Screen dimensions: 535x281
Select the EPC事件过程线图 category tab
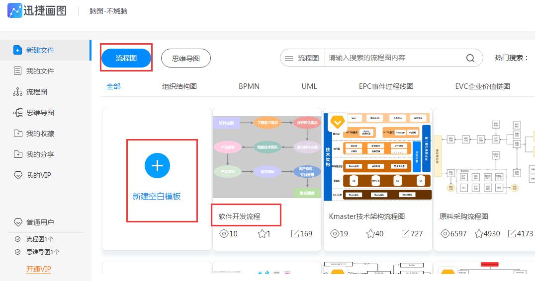386,86
